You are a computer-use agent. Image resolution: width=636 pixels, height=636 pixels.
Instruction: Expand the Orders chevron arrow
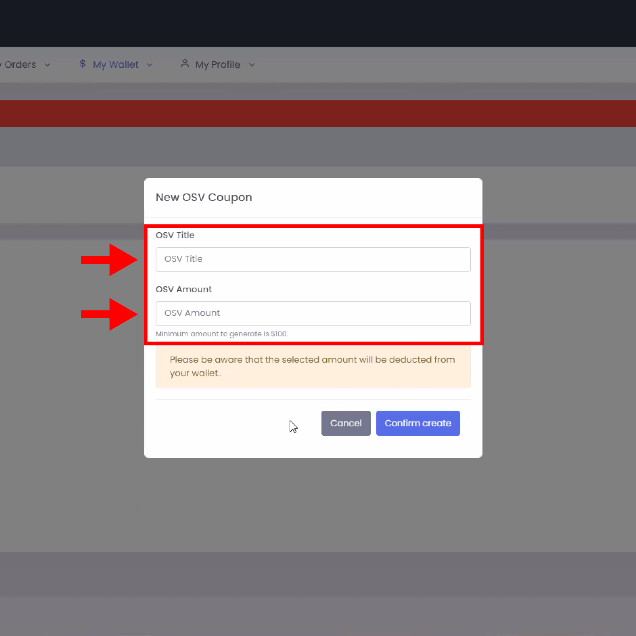tap(47, 65)
